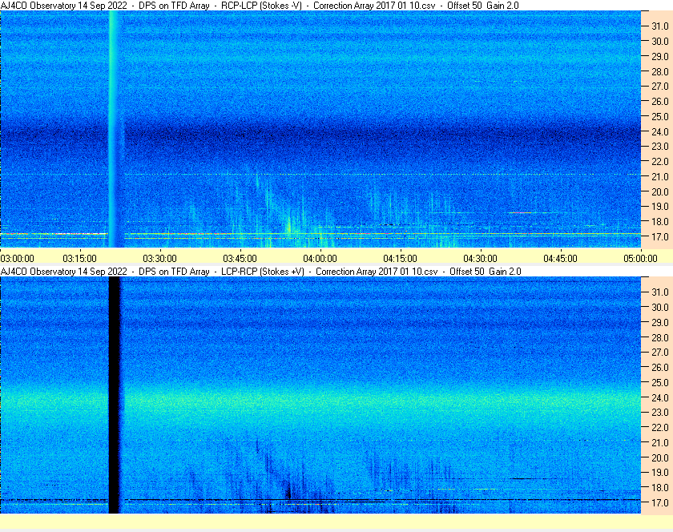Click the 25.0 frequency label of RCP-LCP panel
Viewport: 673px width, 532px height.
(x=660, y=116)
